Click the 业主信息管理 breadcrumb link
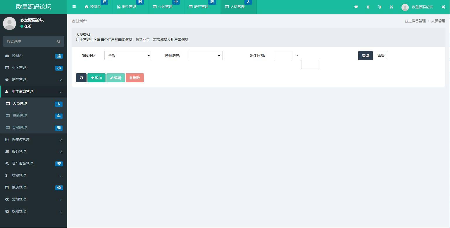The height and width of the screenshot is (228, 450). pos(415,21)
